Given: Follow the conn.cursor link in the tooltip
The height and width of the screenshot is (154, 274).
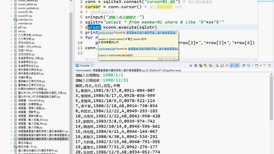Looking at the screenshot, I should click(x=106, y=33).
